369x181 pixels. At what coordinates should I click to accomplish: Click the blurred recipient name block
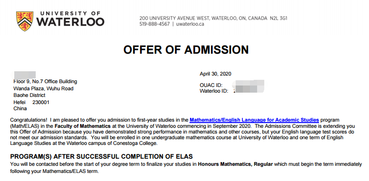click(24, 75)
